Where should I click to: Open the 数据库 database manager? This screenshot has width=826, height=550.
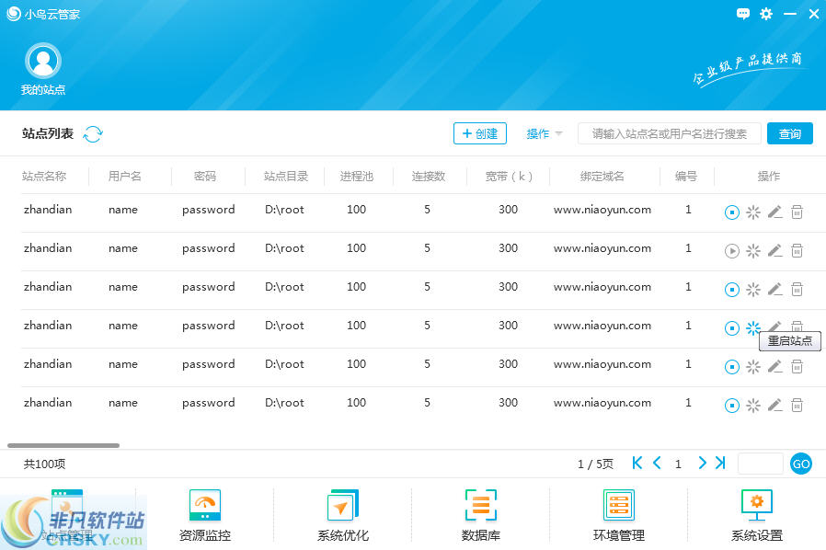point(480,513)
